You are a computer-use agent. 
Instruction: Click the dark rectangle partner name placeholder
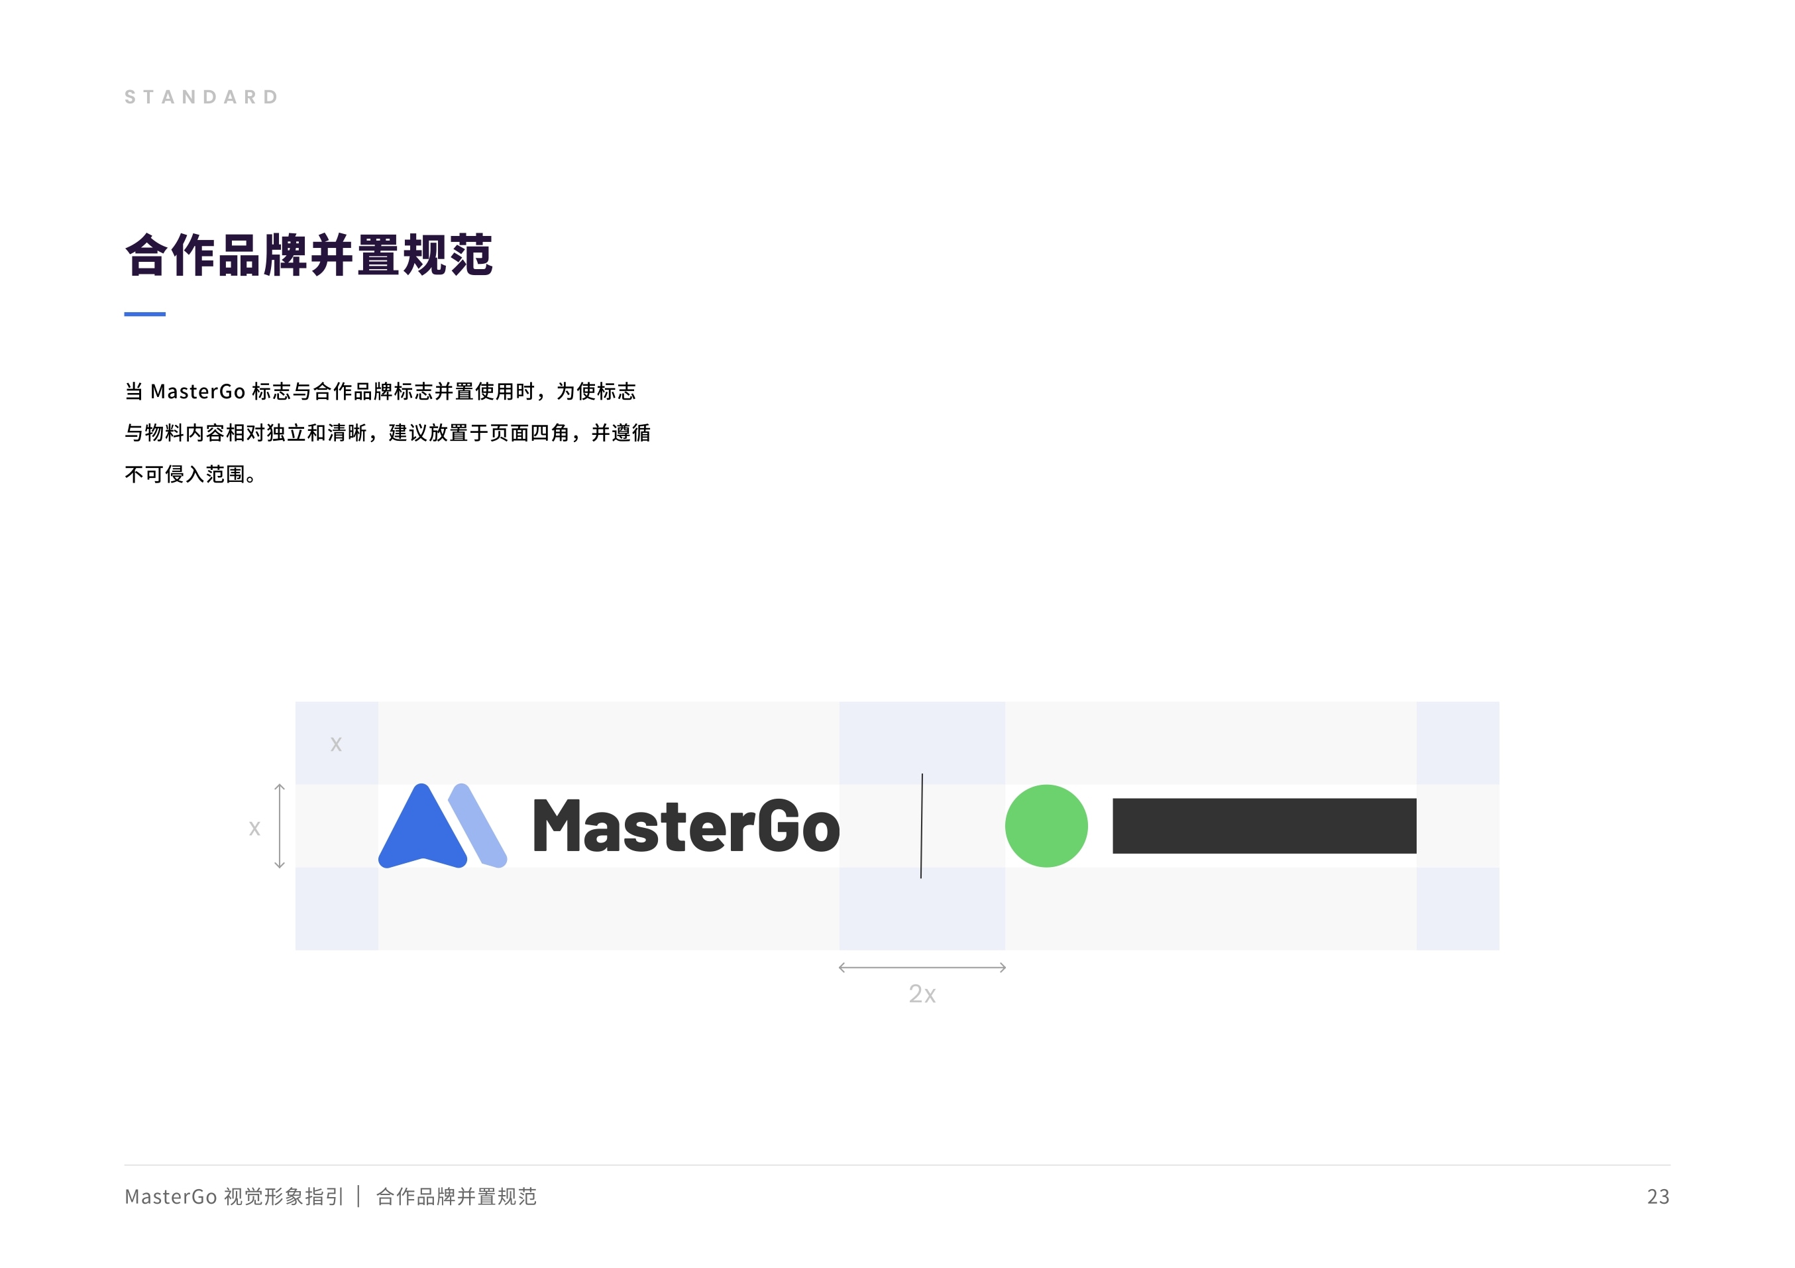tap(1264, 826)
